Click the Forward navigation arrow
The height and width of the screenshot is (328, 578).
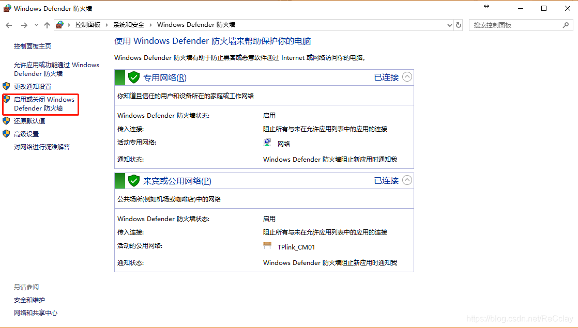pyautogui.click(x=24, y=25)
